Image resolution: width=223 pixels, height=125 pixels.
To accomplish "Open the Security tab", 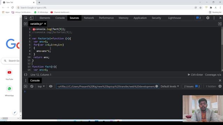I will coord(156,18).
